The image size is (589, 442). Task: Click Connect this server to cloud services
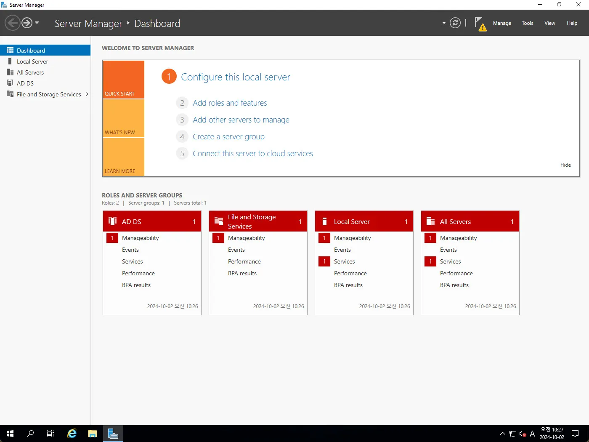pos(252,154)
